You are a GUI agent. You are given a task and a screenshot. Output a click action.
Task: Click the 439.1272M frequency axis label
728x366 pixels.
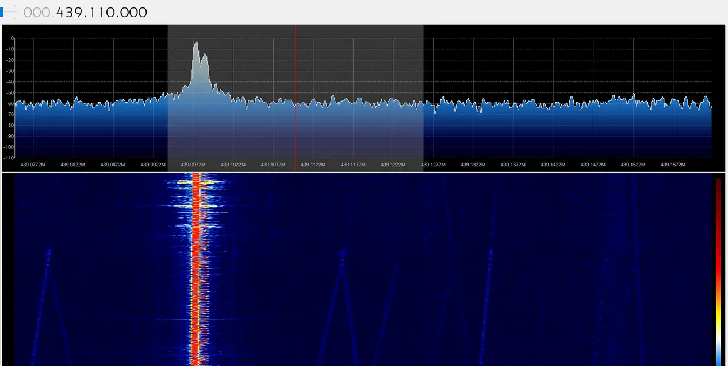433,165
